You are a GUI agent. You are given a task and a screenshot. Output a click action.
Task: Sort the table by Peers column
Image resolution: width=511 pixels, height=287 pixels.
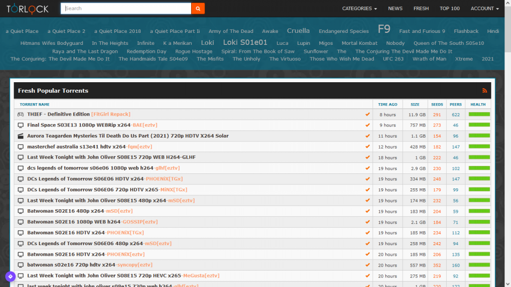click(456, 105)
